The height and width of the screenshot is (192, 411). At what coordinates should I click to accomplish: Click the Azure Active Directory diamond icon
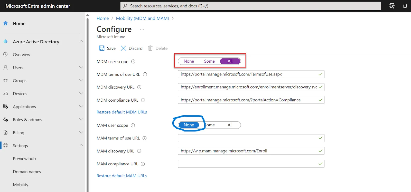click(x=5, y=41)
